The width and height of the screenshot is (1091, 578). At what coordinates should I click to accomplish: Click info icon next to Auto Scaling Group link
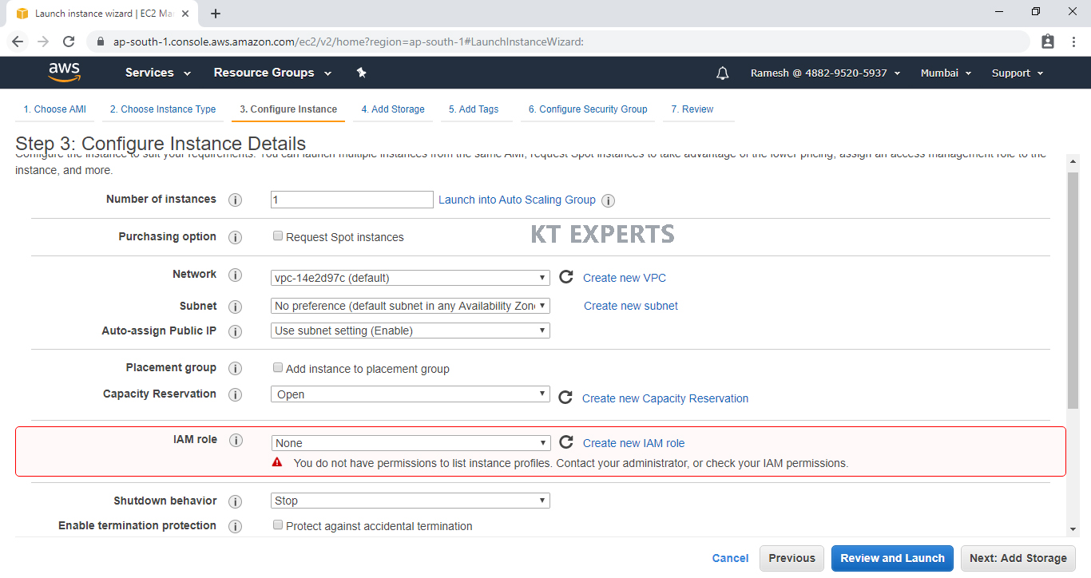click(x=609, y=200)
